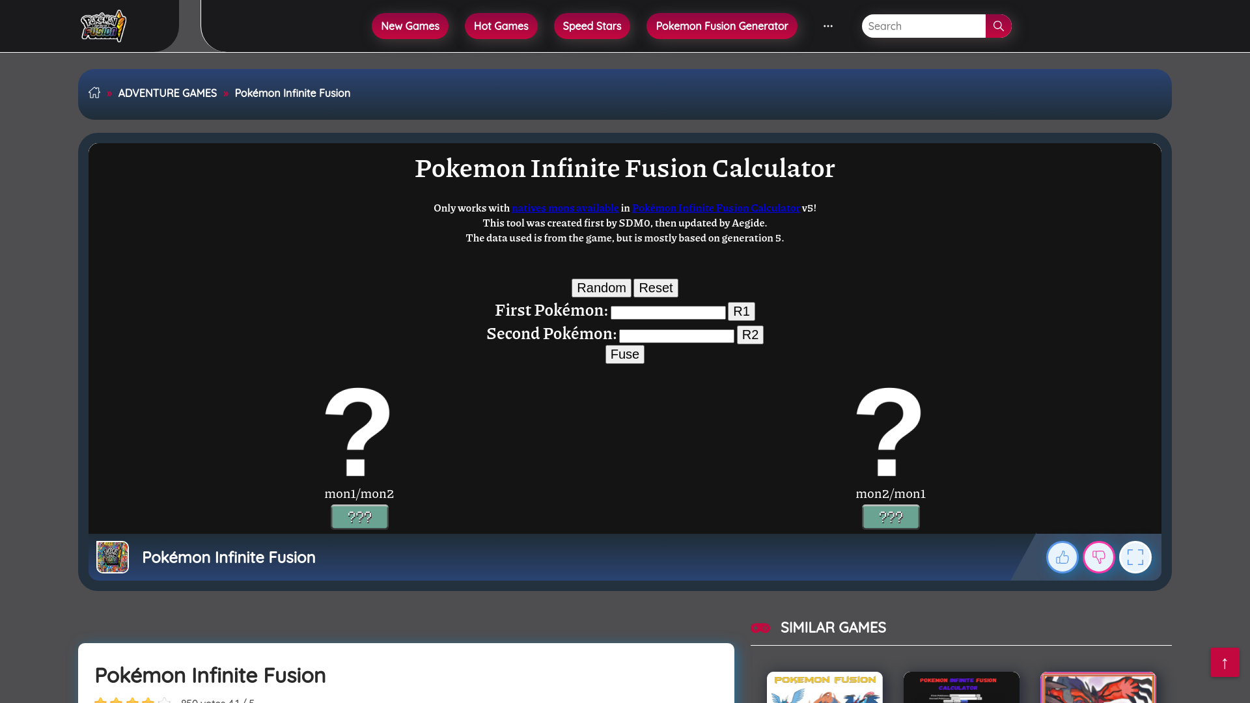Enter fullscreen mode for the game
This screenshot has width=1250, height=703.
coord(1135,557)
